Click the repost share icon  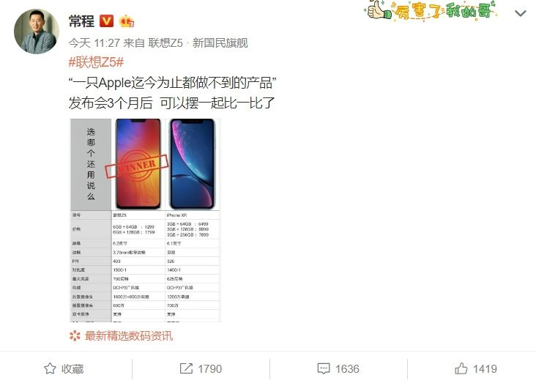186,368
